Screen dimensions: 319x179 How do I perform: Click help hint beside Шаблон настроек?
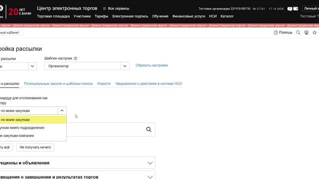(x=75, y=59)
